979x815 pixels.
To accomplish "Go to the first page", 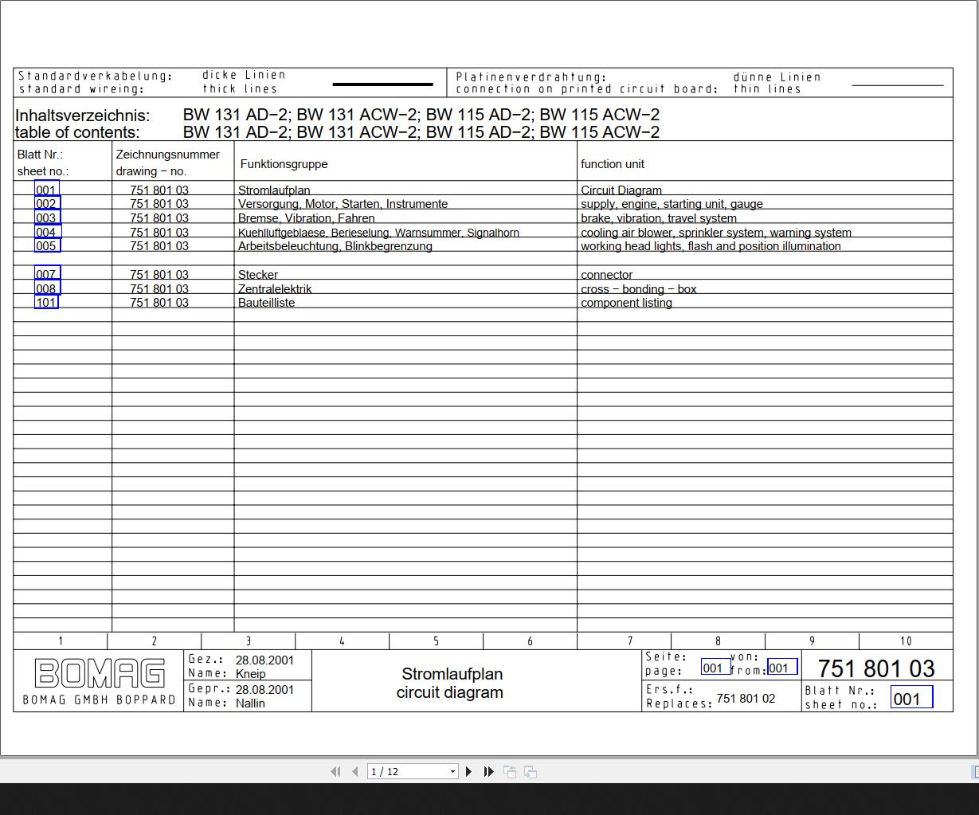I will [335, 771].
